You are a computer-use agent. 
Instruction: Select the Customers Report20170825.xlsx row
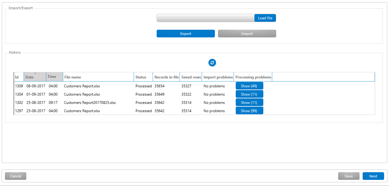pyautogui.click(x=90, y=103)
